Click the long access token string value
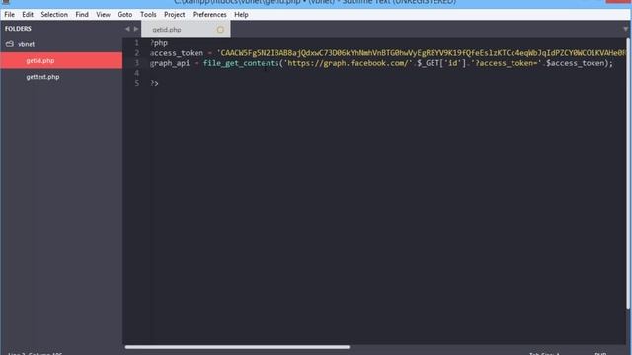Image resolution: width=632 pixels, height=355 pixels. 422,53
